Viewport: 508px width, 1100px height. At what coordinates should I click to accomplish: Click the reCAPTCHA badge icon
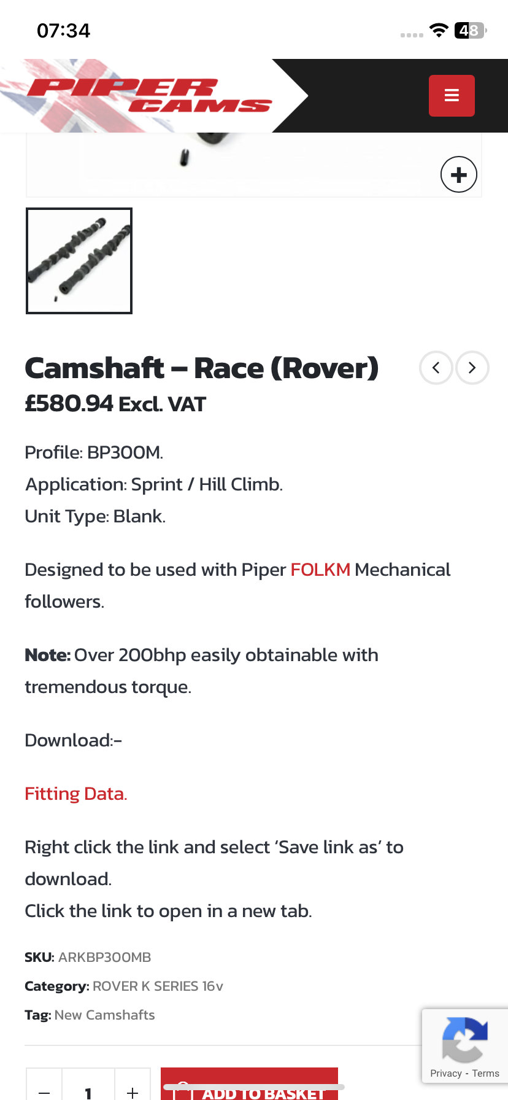click(x=464, y=1039)
